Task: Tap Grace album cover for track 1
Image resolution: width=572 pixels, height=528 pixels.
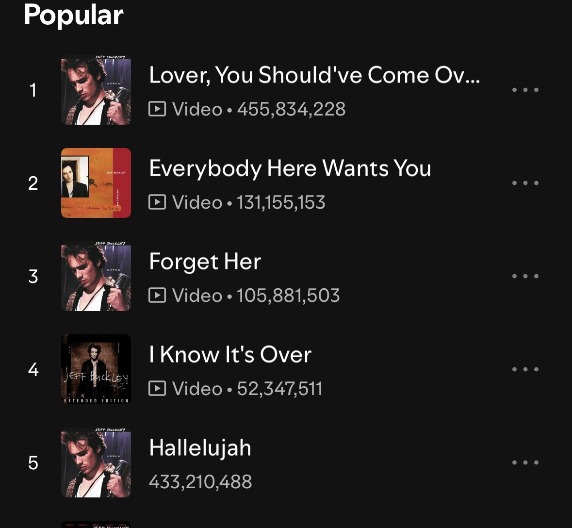Action: (96, 90)
